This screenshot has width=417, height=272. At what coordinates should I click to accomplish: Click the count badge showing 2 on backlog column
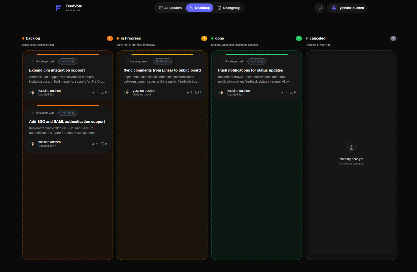click(x=110, y=38)
